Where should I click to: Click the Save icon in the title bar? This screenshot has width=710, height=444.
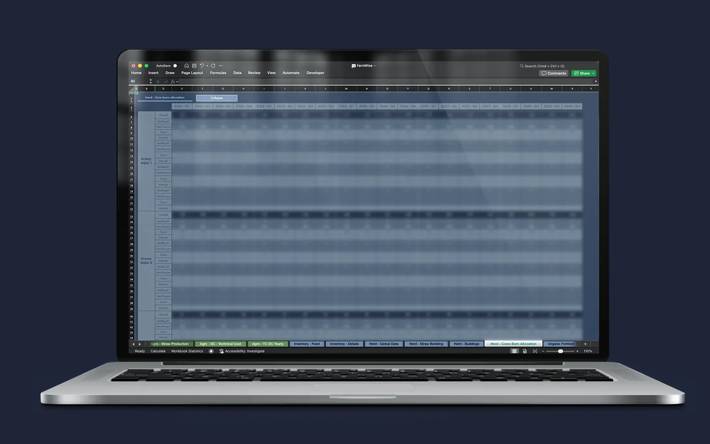pyautogui.click(x=194, y=66)
